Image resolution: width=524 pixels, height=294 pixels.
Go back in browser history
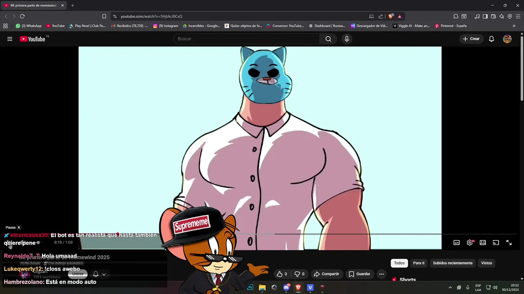click(x=6, y=16)
